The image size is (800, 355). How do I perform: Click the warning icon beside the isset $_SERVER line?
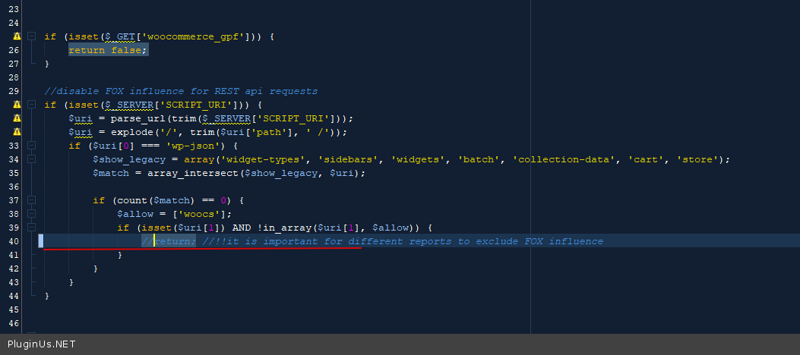[x=16, y=105]
